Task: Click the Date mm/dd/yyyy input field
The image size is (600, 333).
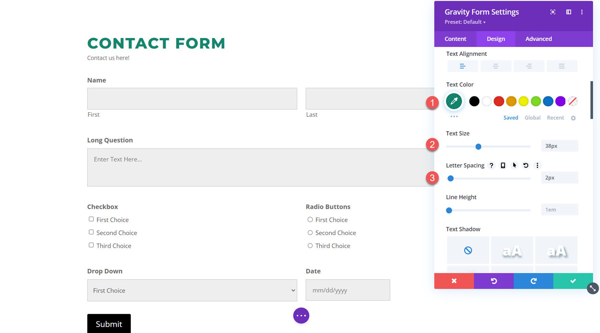Action: coord(348,290)
